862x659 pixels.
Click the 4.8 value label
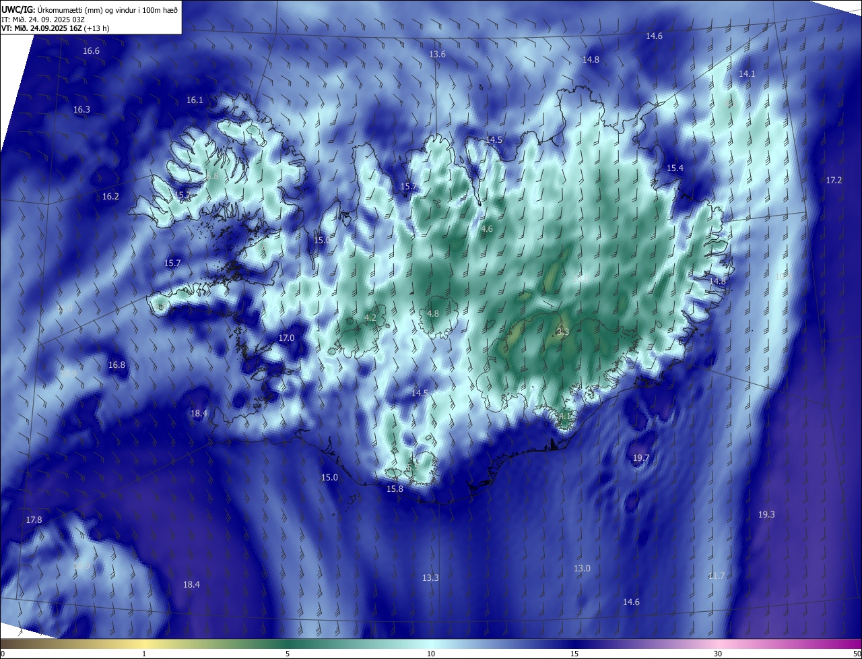(433, 313)
